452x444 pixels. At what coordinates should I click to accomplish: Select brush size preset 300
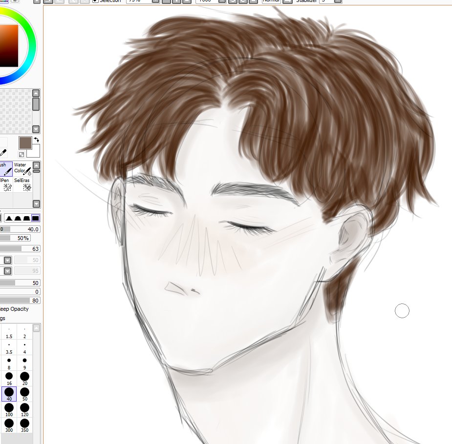coord(9,425)
